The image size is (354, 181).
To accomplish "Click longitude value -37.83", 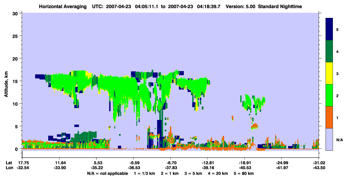I will click(x=170, y=168).
